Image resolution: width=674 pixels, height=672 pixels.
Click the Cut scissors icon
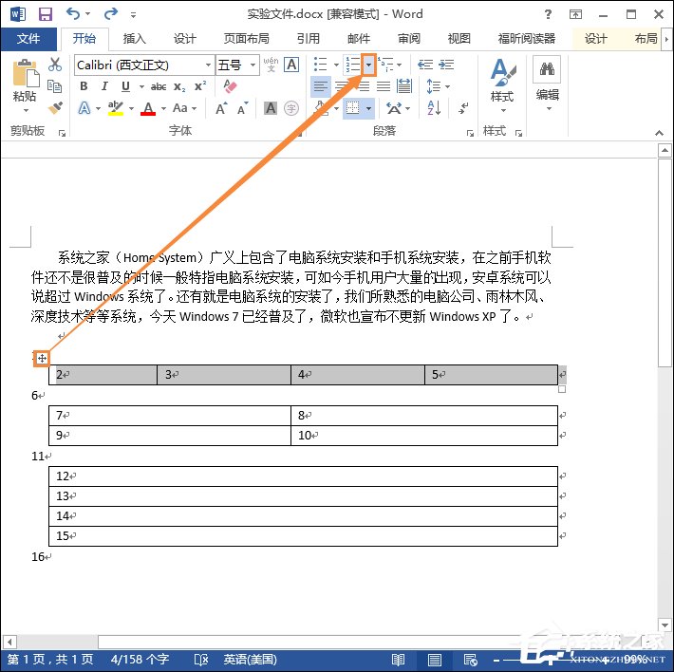tap(55, 65)
